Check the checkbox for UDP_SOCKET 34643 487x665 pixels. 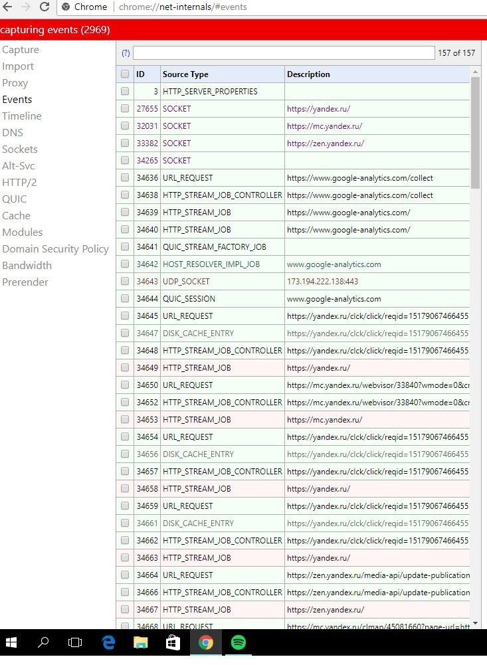[125, 281]
